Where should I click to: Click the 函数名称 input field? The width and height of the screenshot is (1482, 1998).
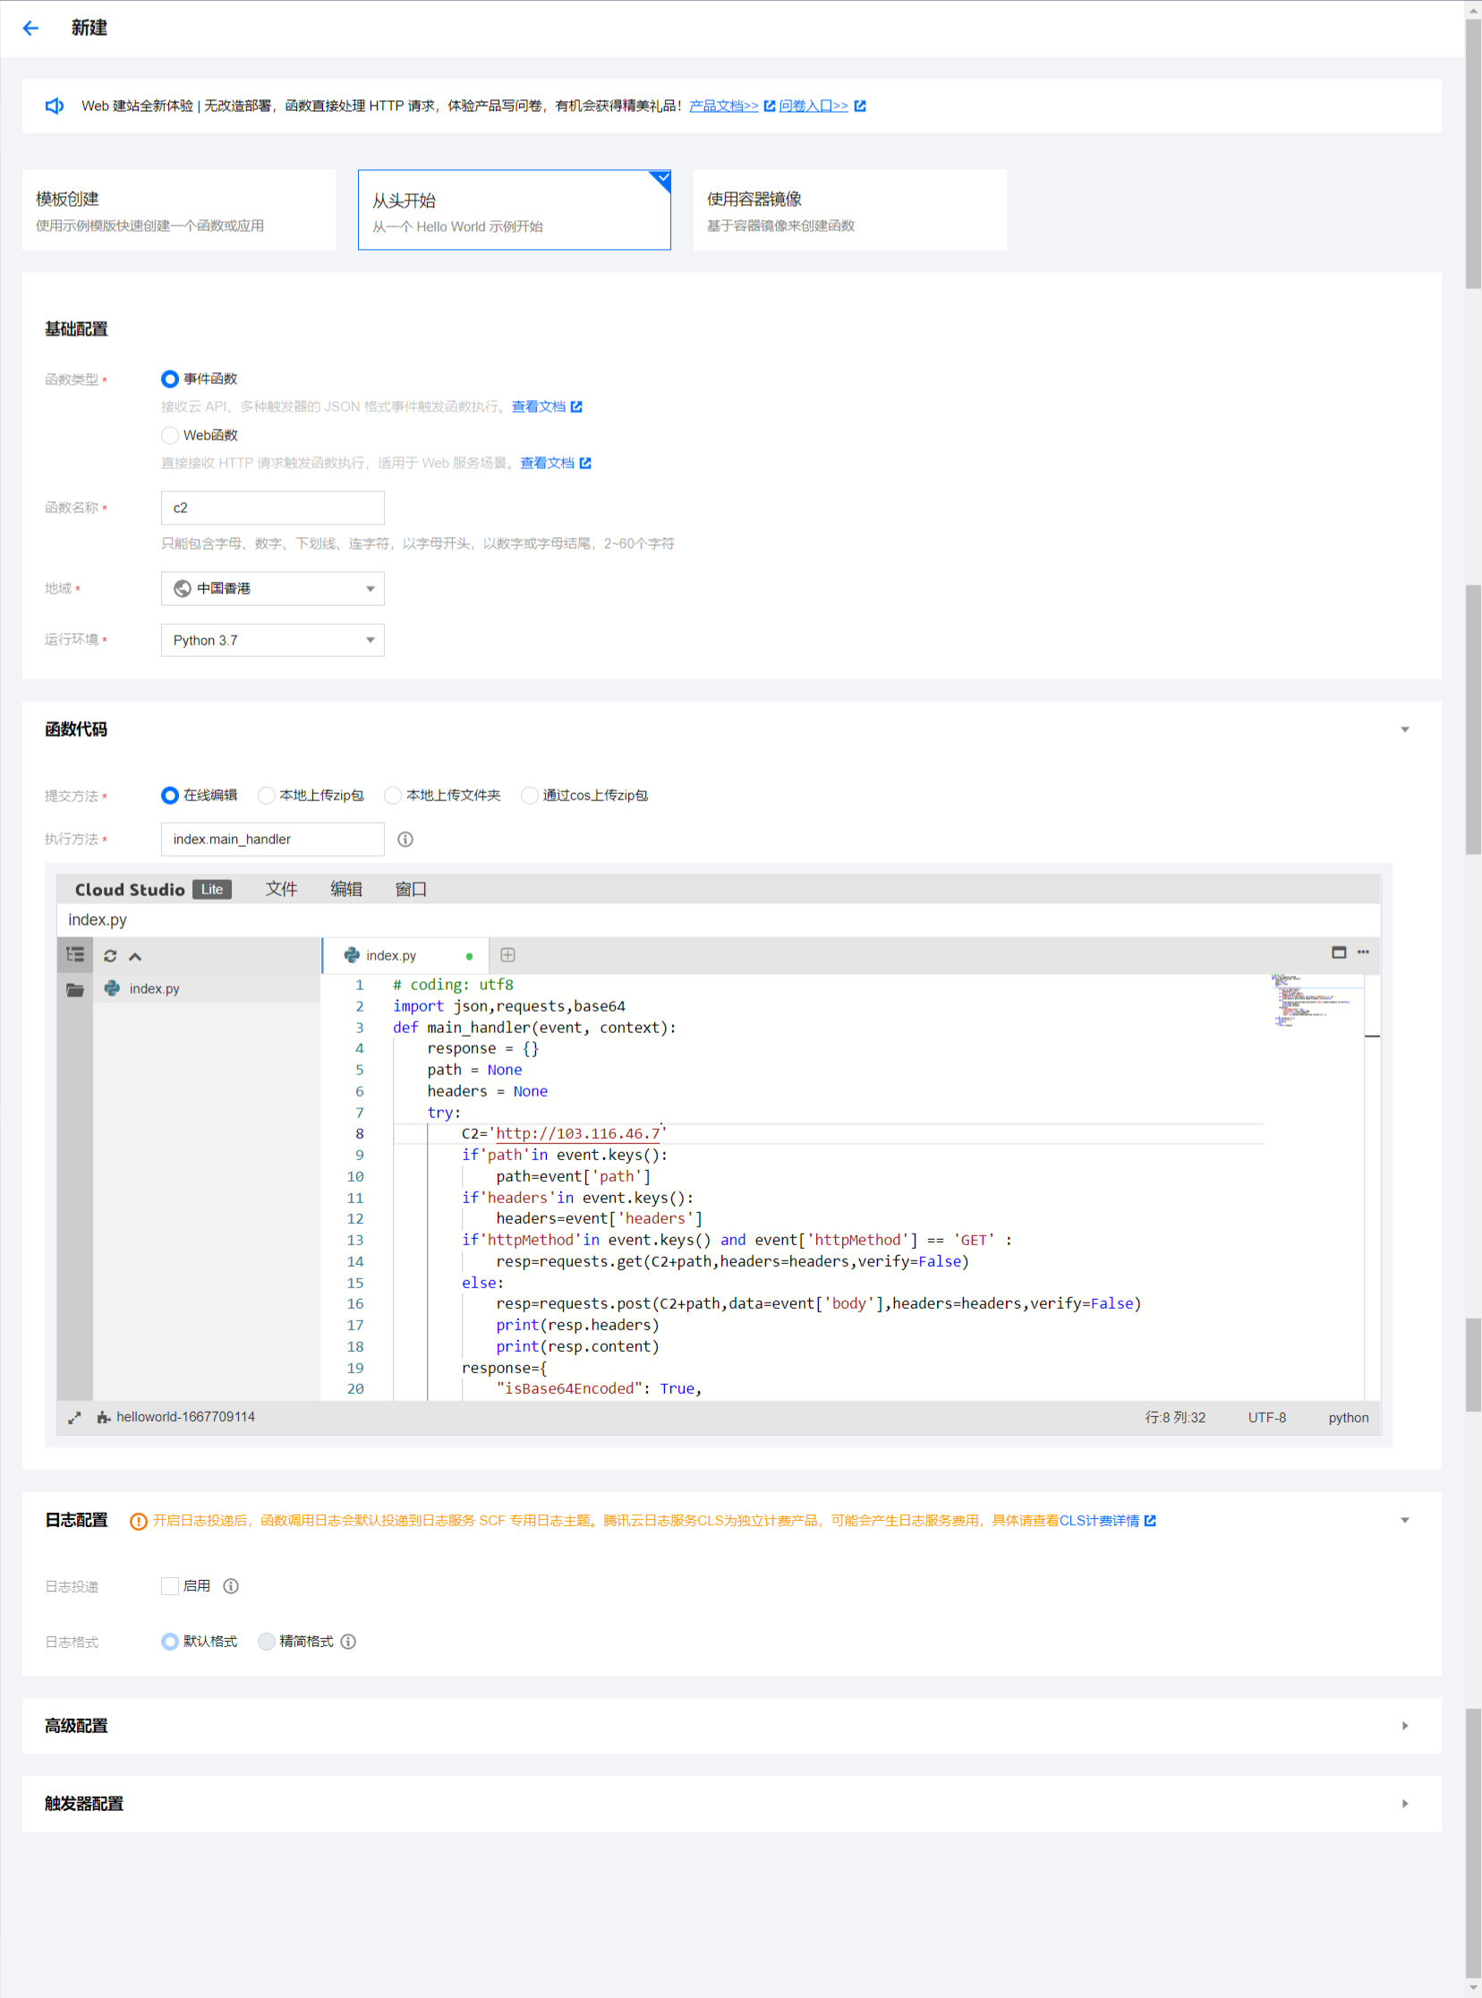pos(273,508)
